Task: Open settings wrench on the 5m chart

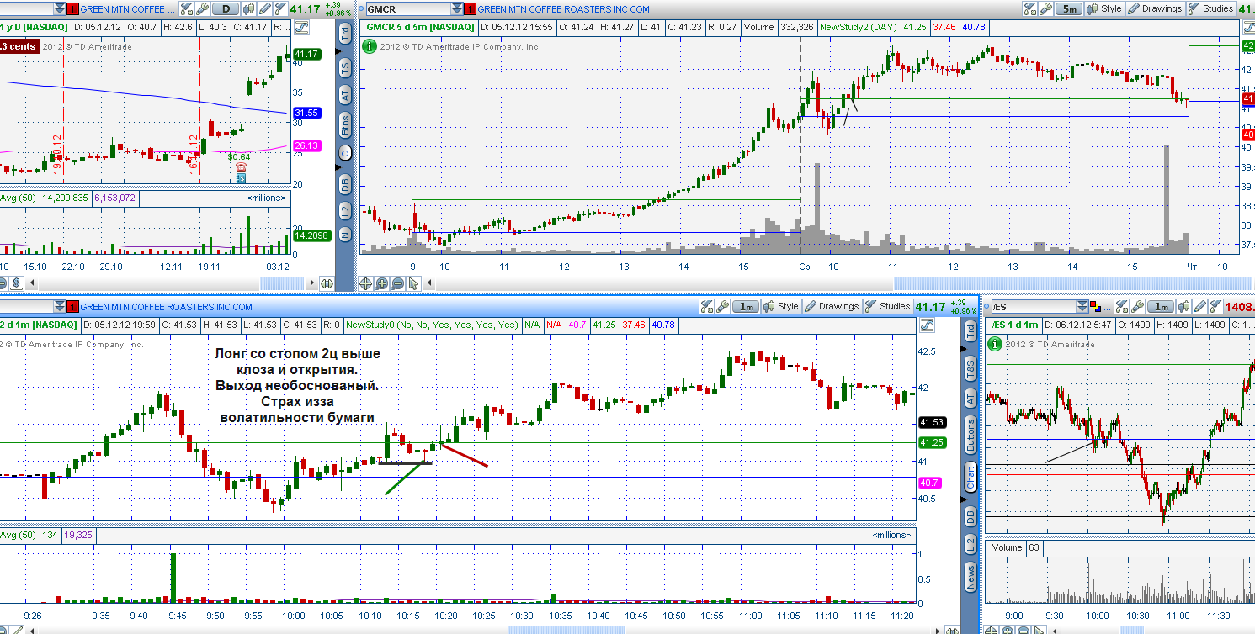Action: click(1046, 8)
